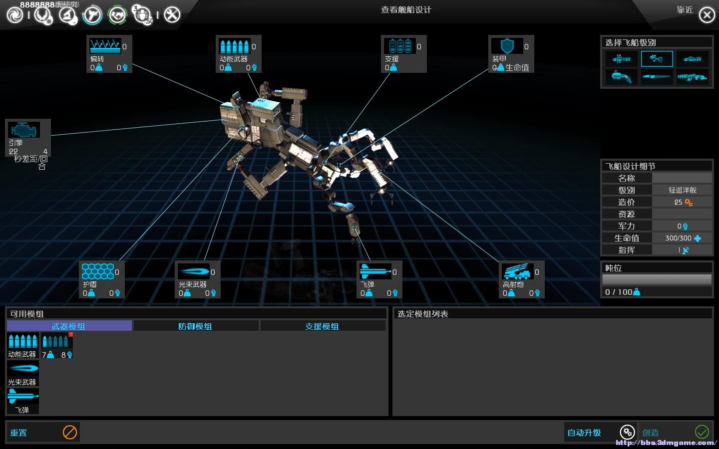Open the wrench and screwdriver settings icon
Viewport: 719px width, 449px height.
tap(172, 15)
